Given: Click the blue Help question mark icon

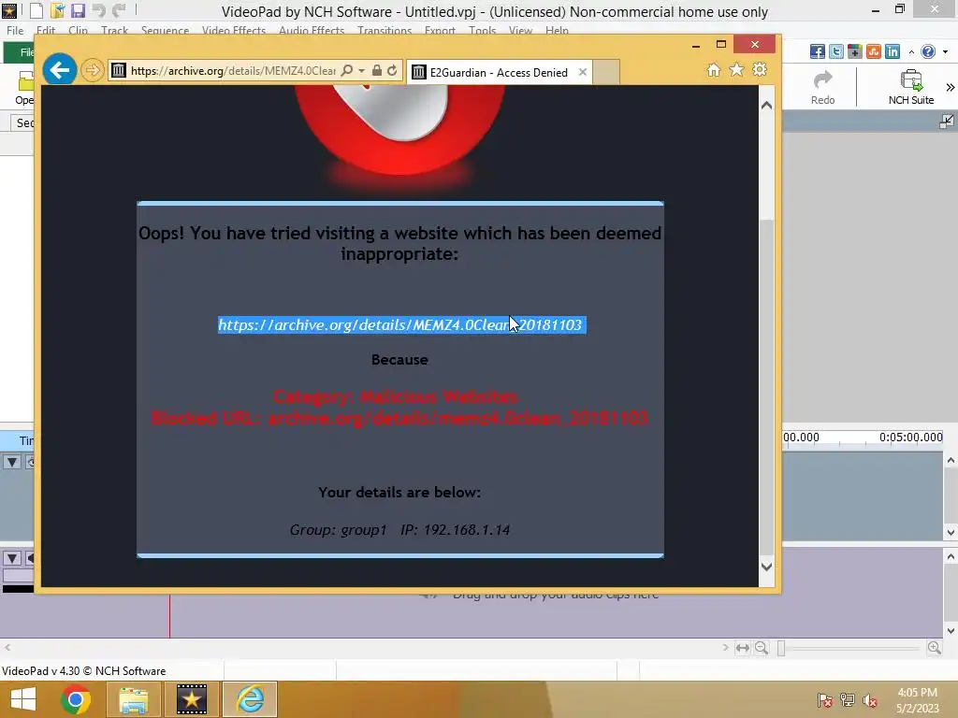Looking at the screenshot, I should (928, 51).
